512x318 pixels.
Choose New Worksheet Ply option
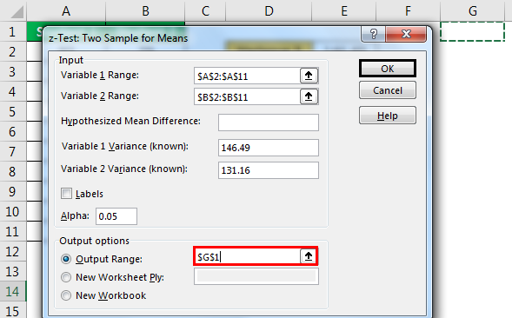pyautogui.click(x=66, y=277)
